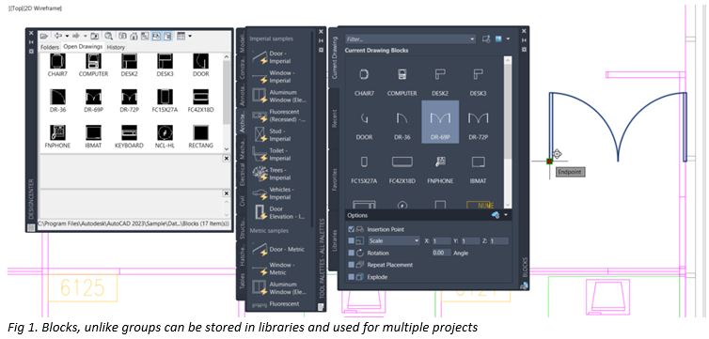Screen dimensions: 709x339
Task: Click the Home icon in DesignCenter toolbar
Action: tap(134, 36)
